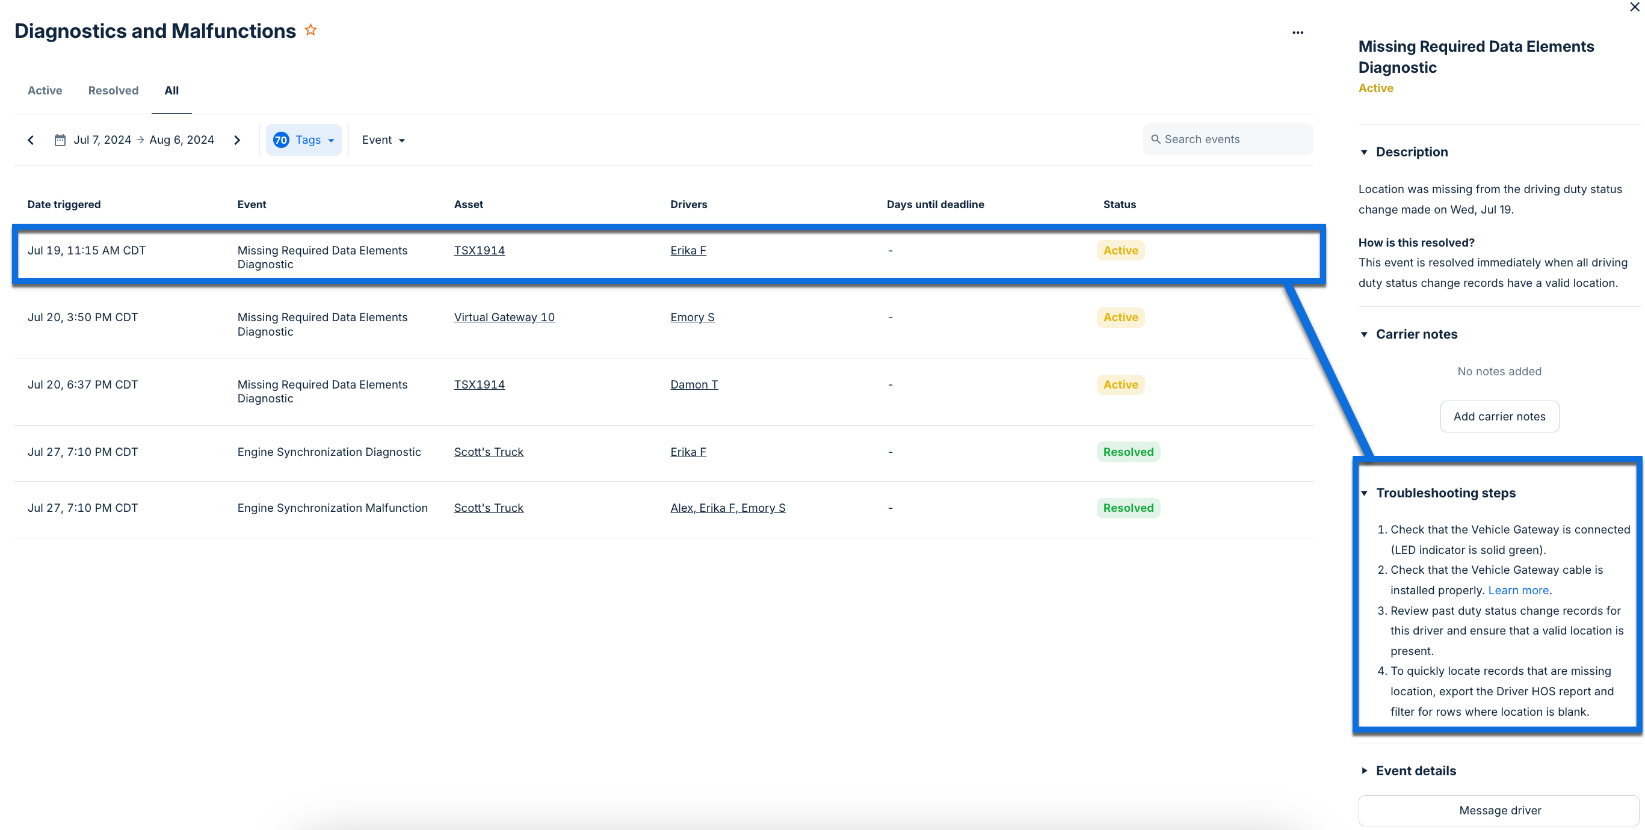Screen dimensions: 1645x830
Task: Go to next date range arrow
Action: (237, 140)
